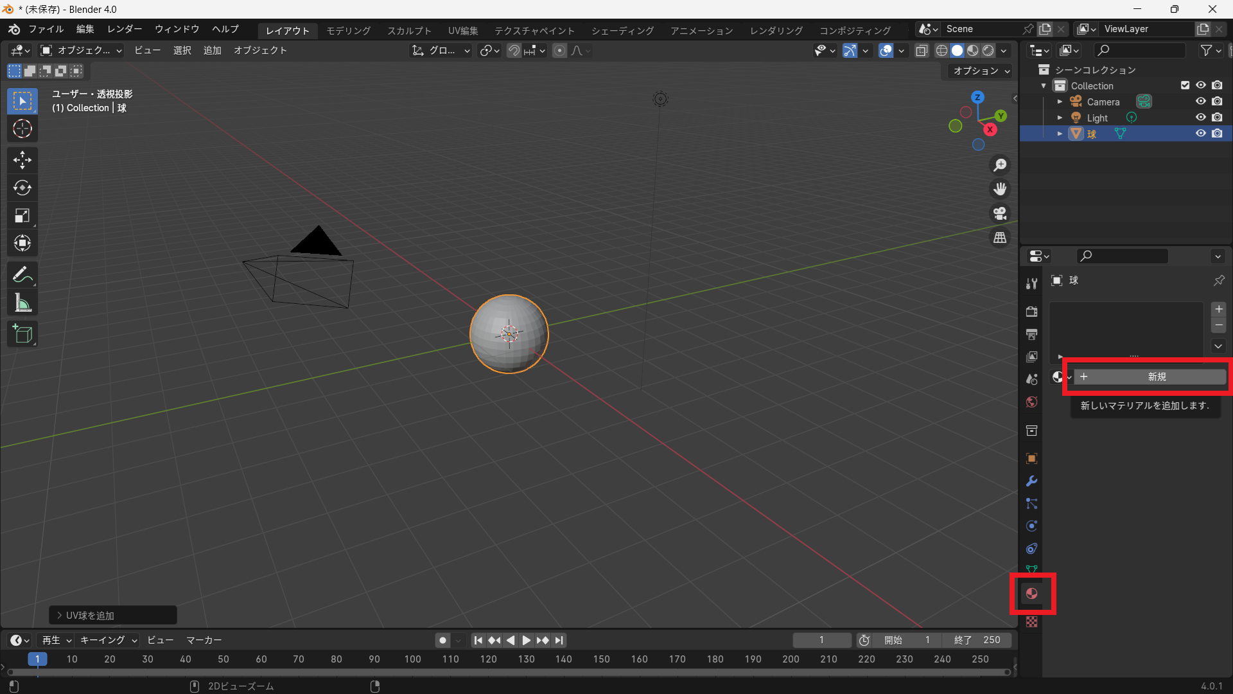Select the Rotate tool
This screenshot has width=1233, height=694.
click(x=22, y=188)
